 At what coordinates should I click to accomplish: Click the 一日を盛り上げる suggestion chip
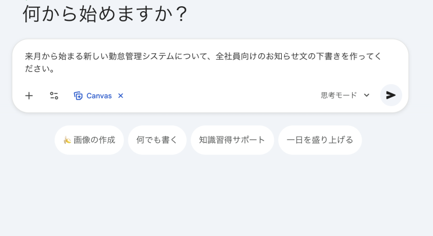pos(319,140)
